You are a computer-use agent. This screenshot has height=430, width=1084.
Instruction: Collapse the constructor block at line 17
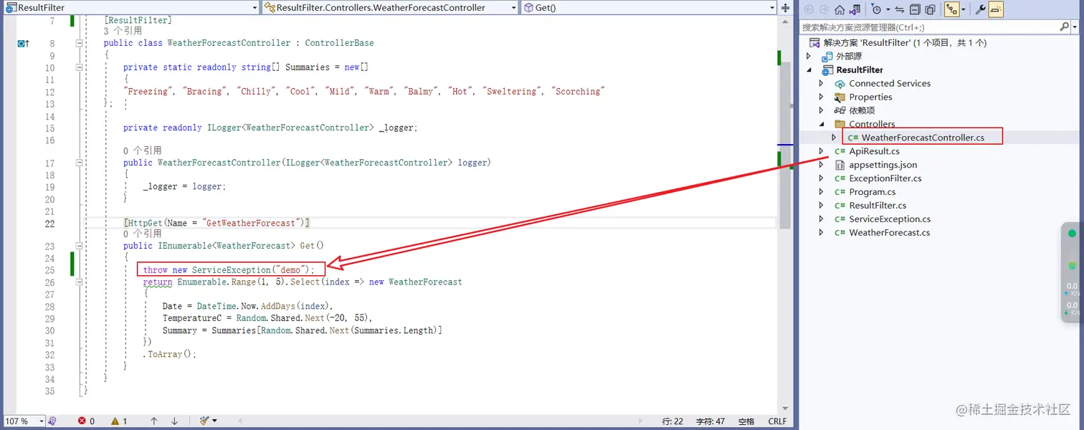click(x=80, y=163)
